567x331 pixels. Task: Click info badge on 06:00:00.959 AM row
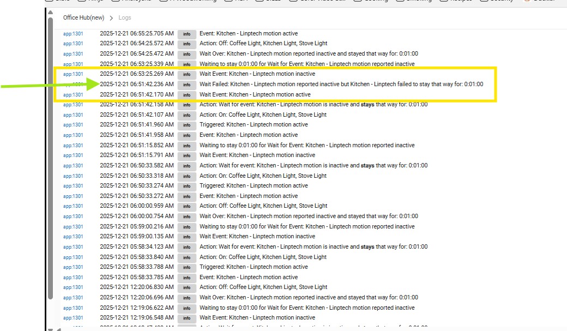(186, 206)
